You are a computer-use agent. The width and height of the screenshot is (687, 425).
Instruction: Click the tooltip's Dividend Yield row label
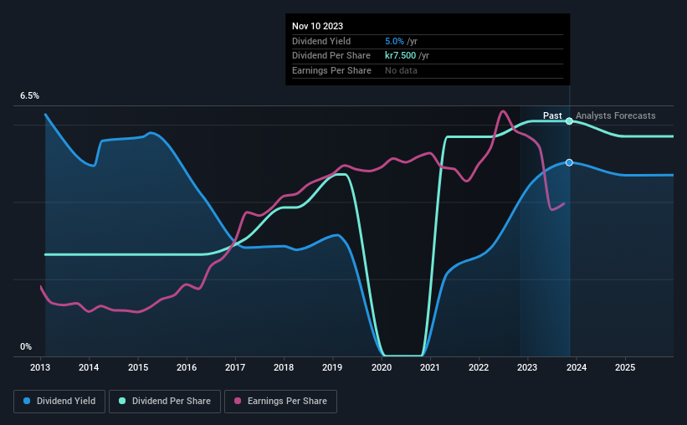tap(321, 41)
